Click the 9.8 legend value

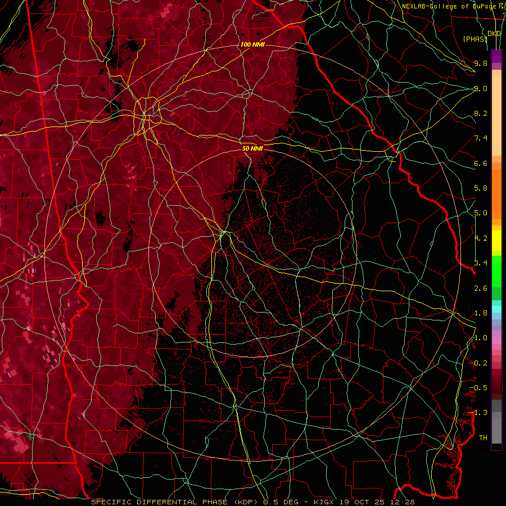coord(481,63)
